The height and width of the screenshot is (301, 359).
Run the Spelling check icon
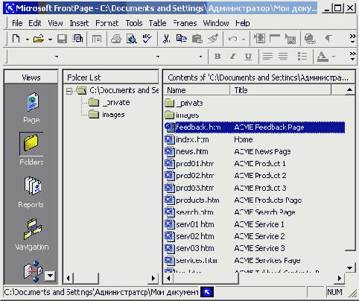coord(147,39)
